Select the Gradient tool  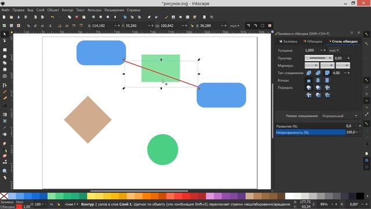pos(5,114)
